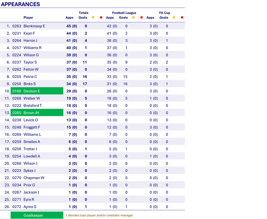
Task: Select player name Harron J
Action: point(30,40)
